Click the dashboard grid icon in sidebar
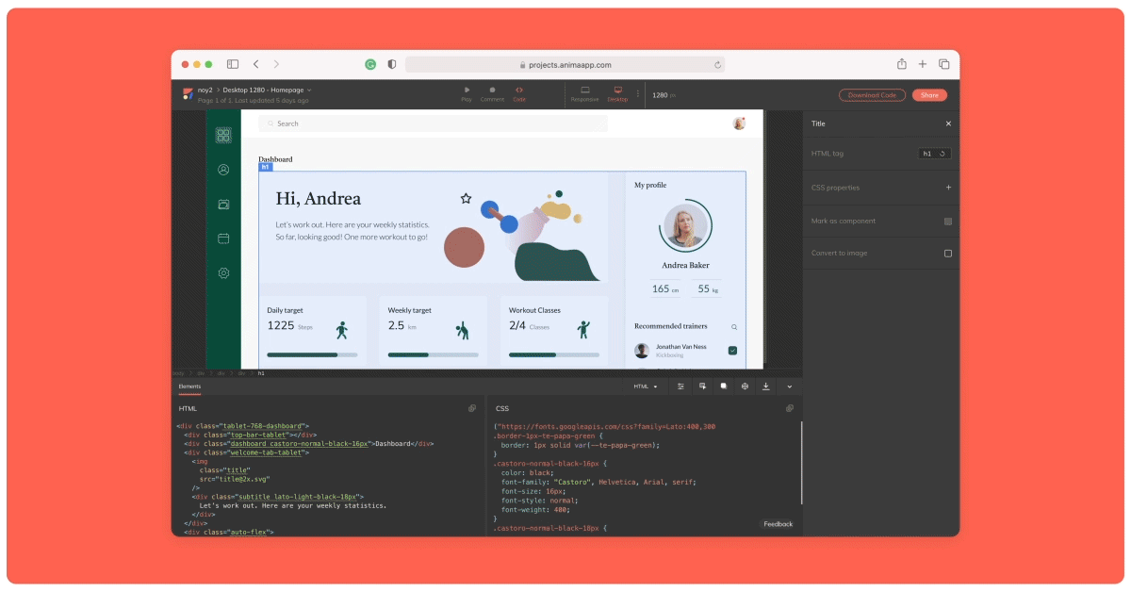This screenshot has height=592, width=1131. [223, 136]
